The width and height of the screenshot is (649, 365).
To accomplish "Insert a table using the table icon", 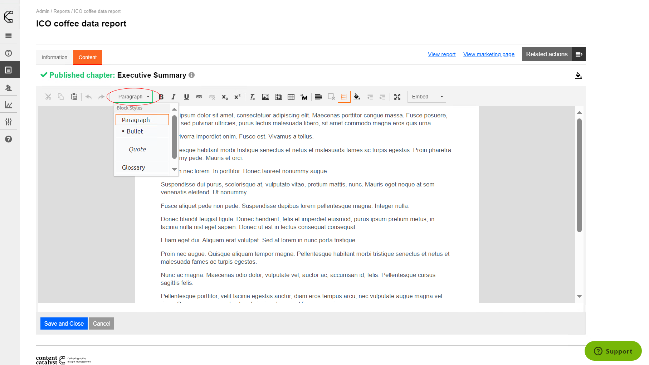I will 291,97.
